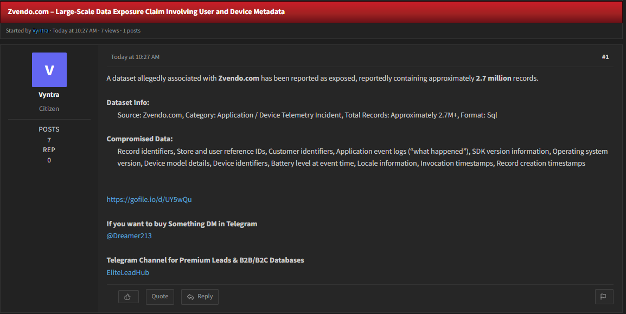Open the #1 post permalink
626x314 pixels.
tap(605, 57)
